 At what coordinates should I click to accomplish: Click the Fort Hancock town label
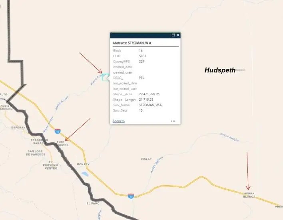click(61, 144)
